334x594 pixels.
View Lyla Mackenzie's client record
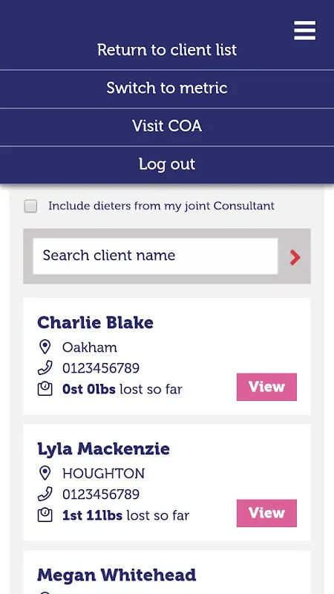pyautogui.click(x=266, y=513)
